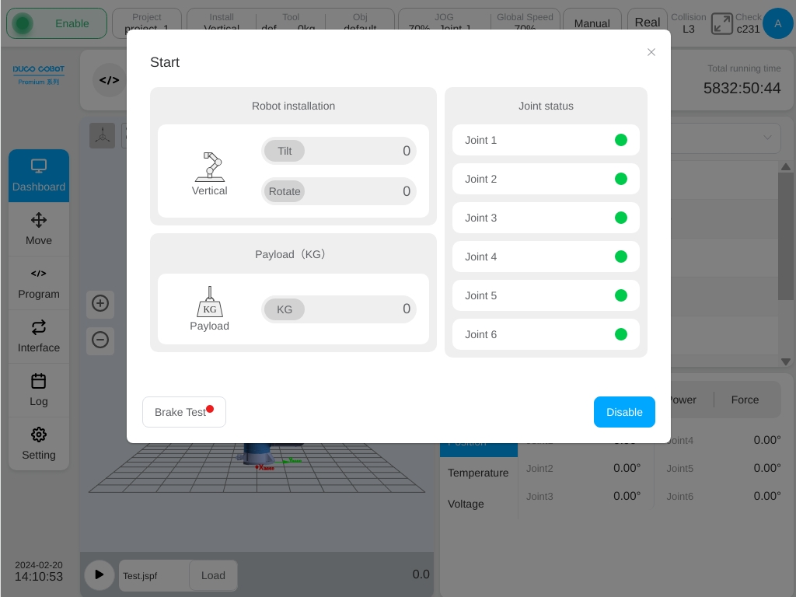Open the Log calendar icon
This screenshot has width=796, height=597.
point(39,381)
